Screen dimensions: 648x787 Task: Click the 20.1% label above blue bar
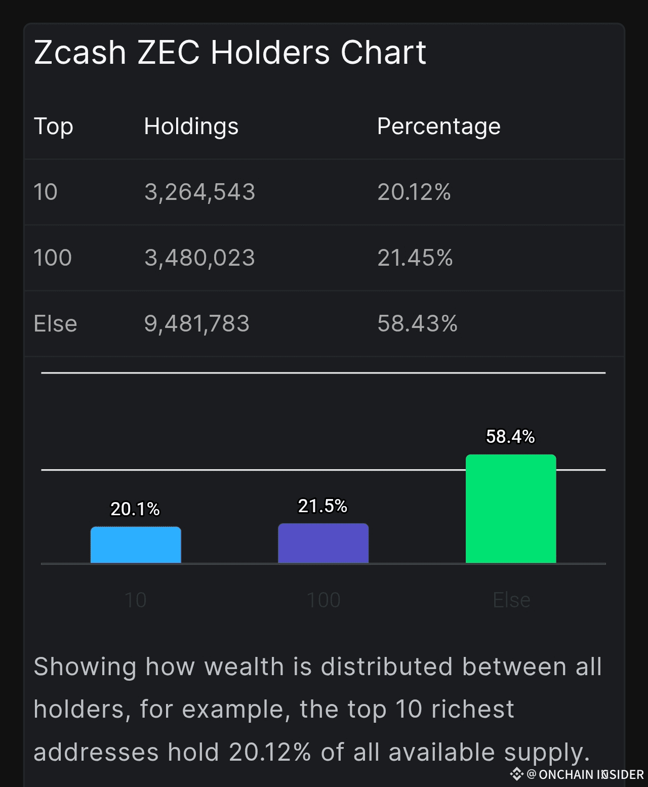(x=135, y=509)
